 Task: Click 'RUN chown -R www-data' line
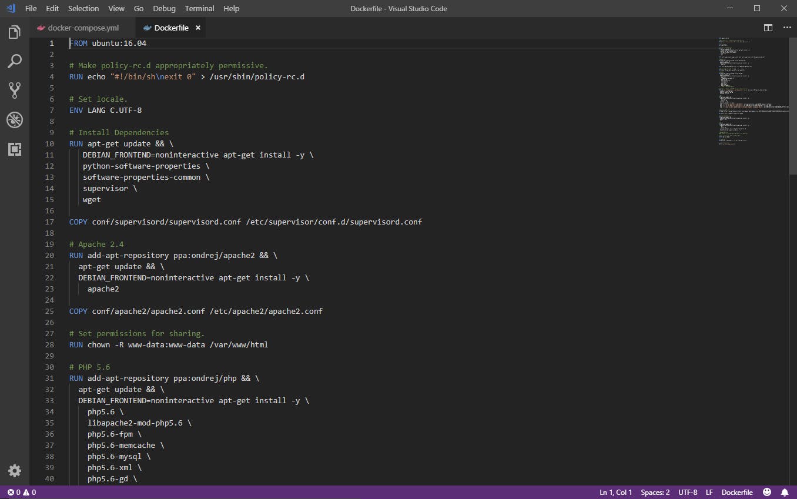point(169,344)
